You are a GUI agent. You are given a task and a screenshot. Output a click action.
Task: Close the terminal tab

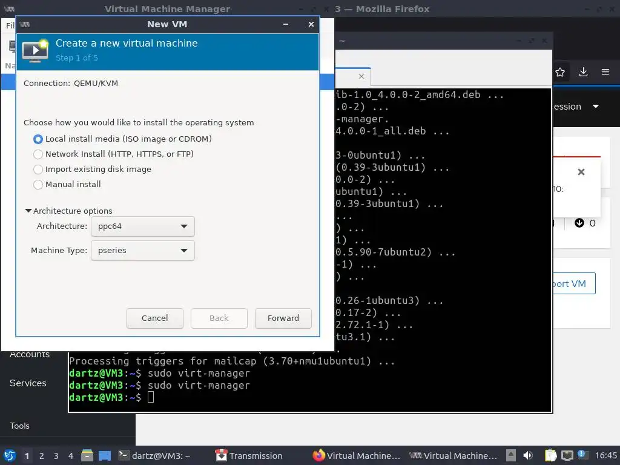point(361,76)
